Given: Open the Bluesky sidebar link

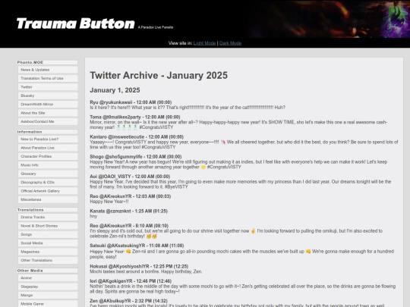Looking at the screenshot, I should pos(48,96).
